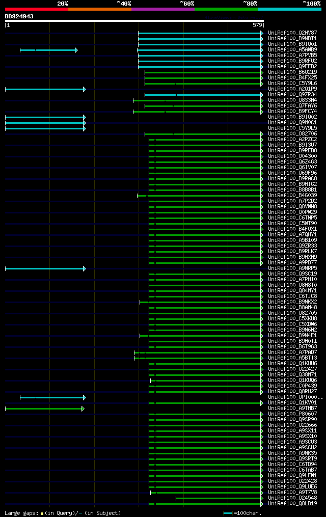This screenshot has height=517, width=326.
Task: Select the UniRef100_O82706 label
Action: click(292, 134)
